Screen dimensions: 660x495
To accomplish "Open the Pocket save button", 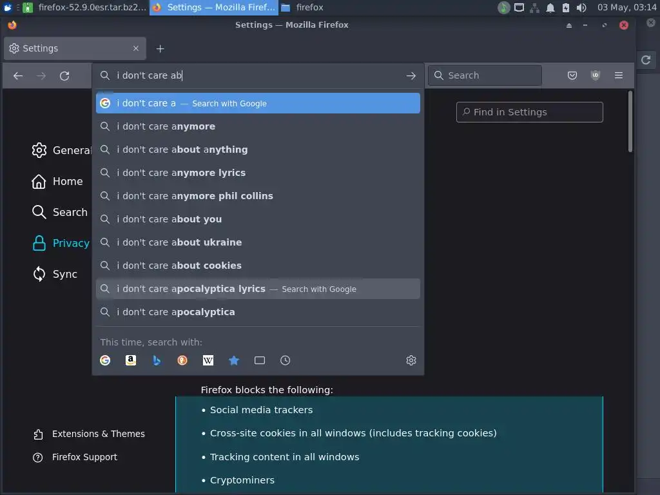I will click(x=572, y=75).
